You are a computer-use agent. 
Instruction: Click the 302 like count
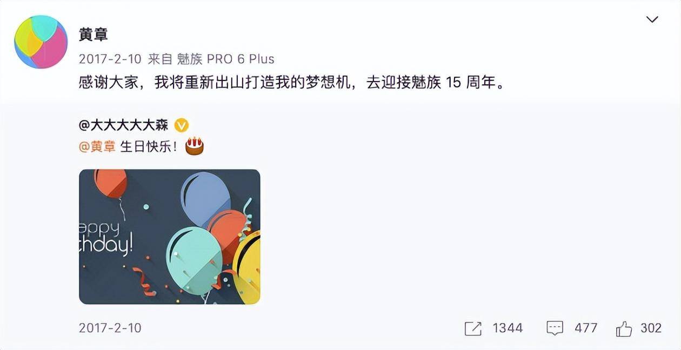[x=651, y=328]
